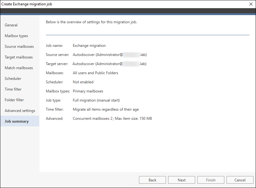Click the Back button

pyautogui.click(x=152, y=180)
